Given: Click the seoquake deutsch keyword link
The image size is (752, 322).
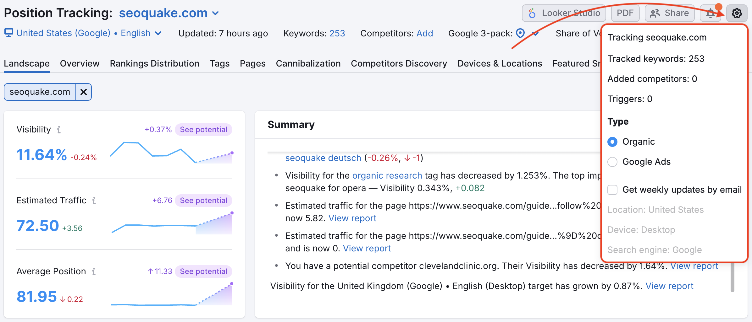Looking at the screenshot, I should [x=323, y=158].
